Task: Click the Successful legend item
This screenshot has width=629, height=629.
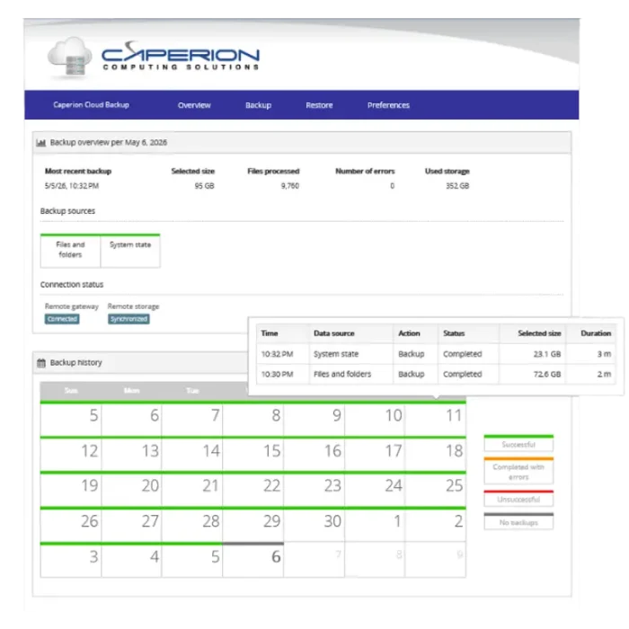Action: (518, 443)
